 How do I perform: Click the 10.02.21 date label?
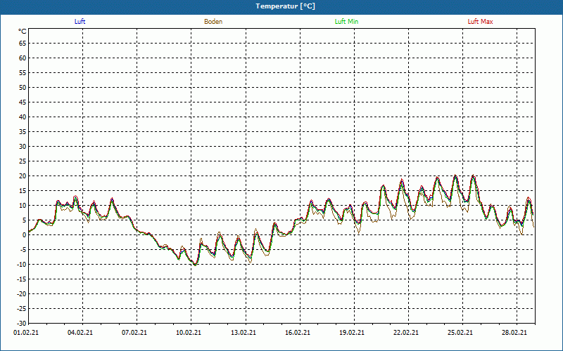pos(189,332)
